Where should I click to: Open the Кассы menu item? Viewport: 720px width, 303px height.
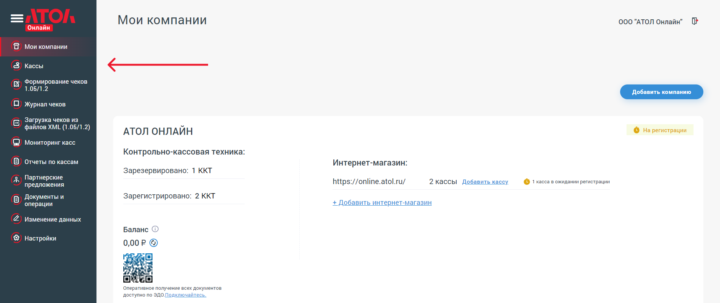point(48,66)
